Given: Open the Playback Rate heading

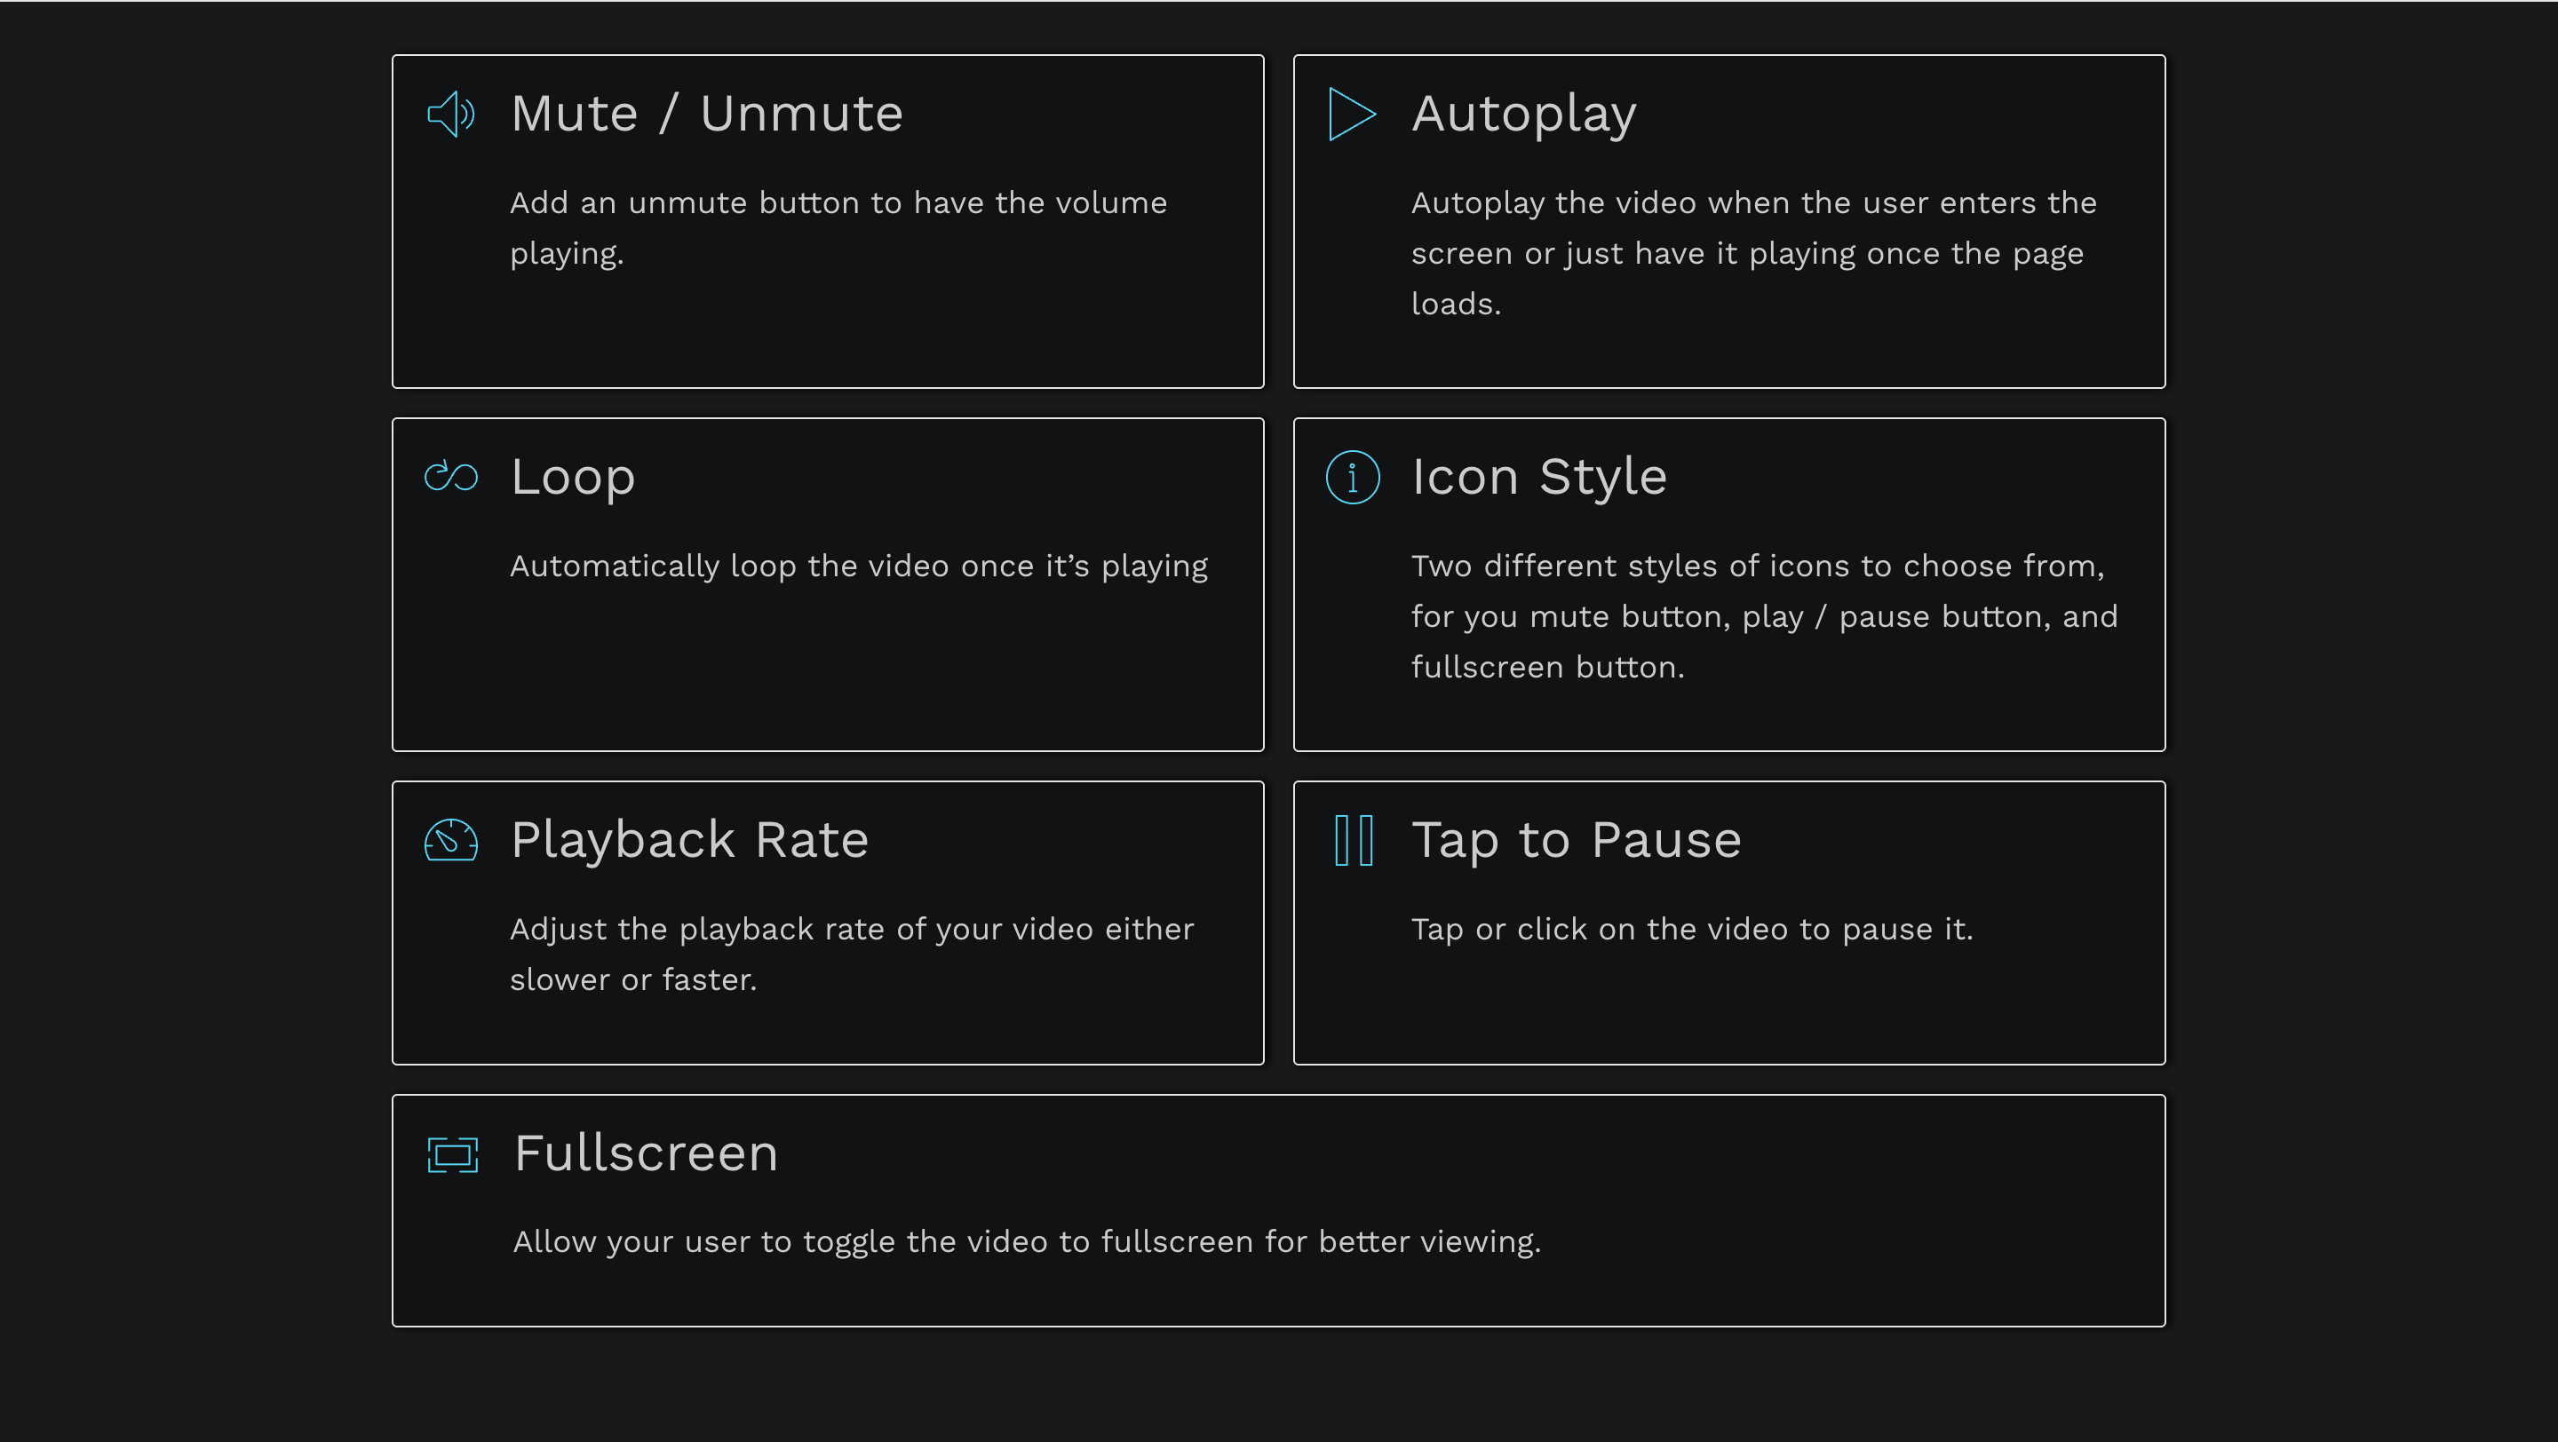Looking at the screenshot, I should pos(690,841).
